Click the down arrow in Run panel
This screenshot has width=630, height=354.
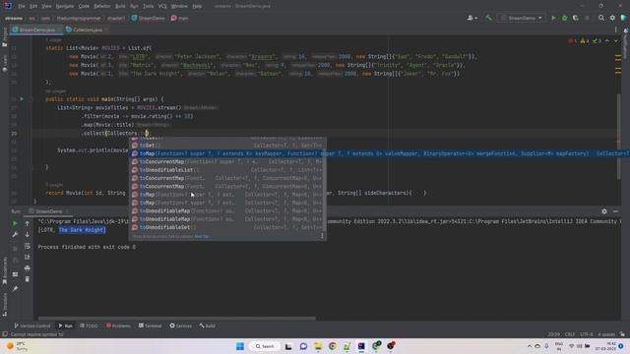tap(28, 234)
